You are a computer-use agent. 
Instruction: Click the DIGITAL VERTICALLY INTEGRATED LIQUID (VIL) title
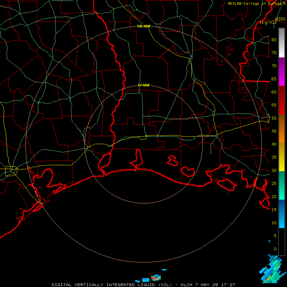[112, 285]
